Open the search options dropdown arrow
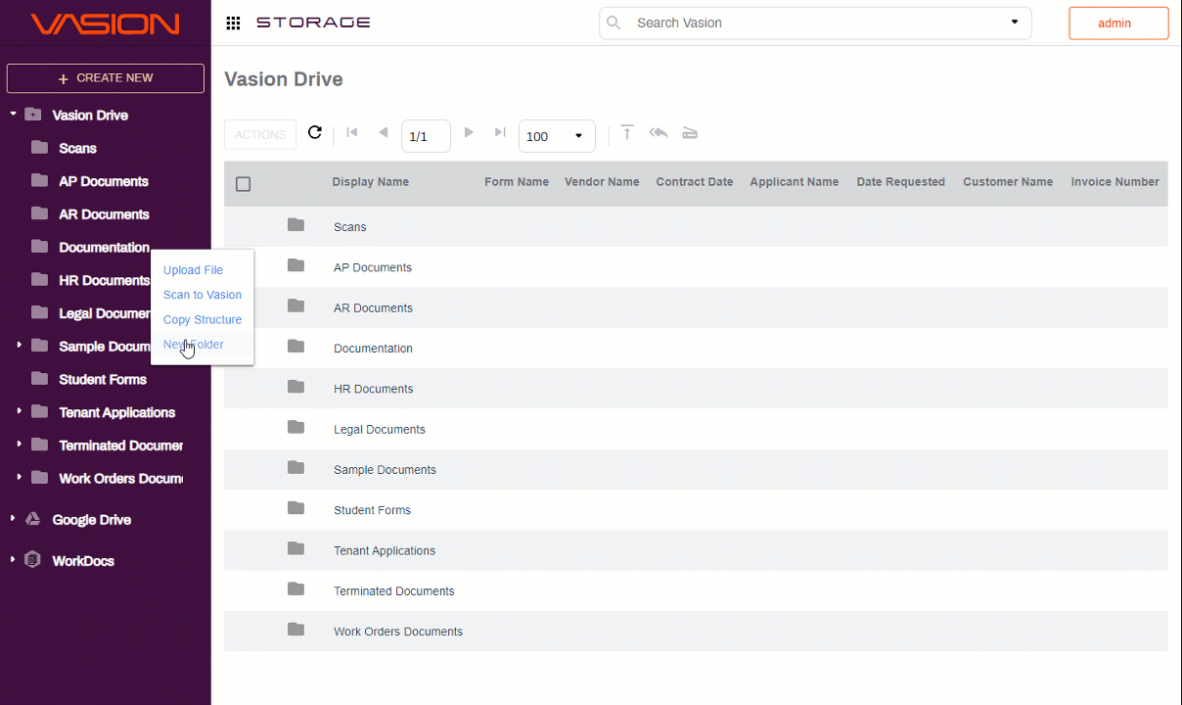1182x705 pixels. tap(1014, 22)
